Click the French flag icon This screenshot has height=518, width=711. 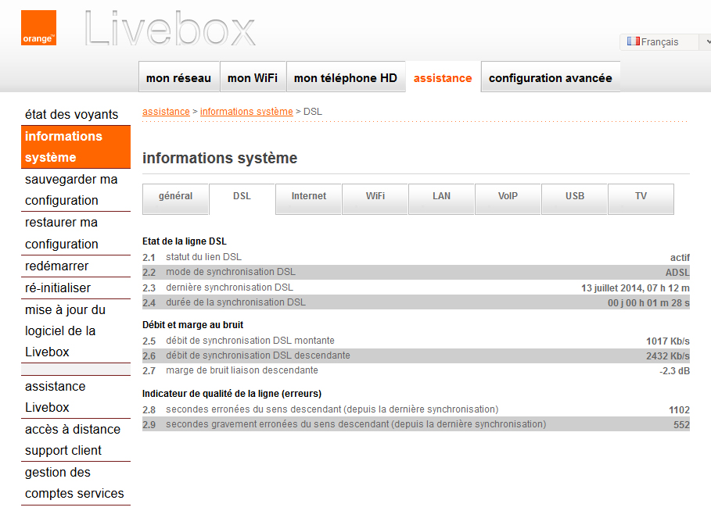634,41
